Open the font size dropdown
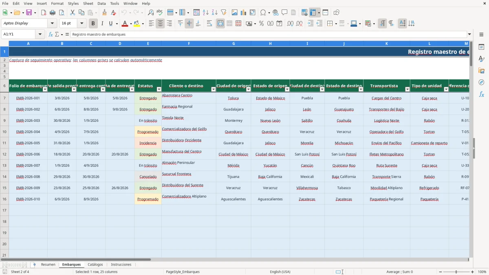 coord(81,24)
